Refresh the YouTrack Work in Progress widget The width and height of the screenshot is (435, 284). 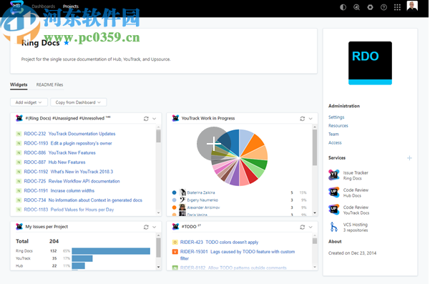(302, 119)
